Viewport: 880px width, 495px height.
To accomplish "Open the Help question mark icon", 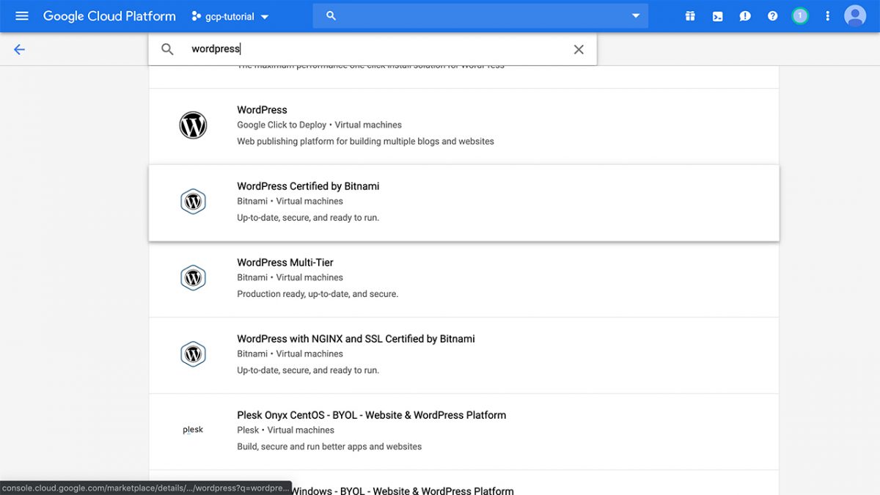I will tap(772, 15).
